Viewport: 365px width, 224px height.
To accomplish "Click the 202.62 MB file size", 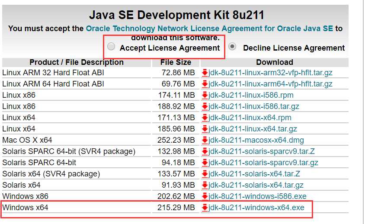I will pyautogui.click(x=176, y=196).
